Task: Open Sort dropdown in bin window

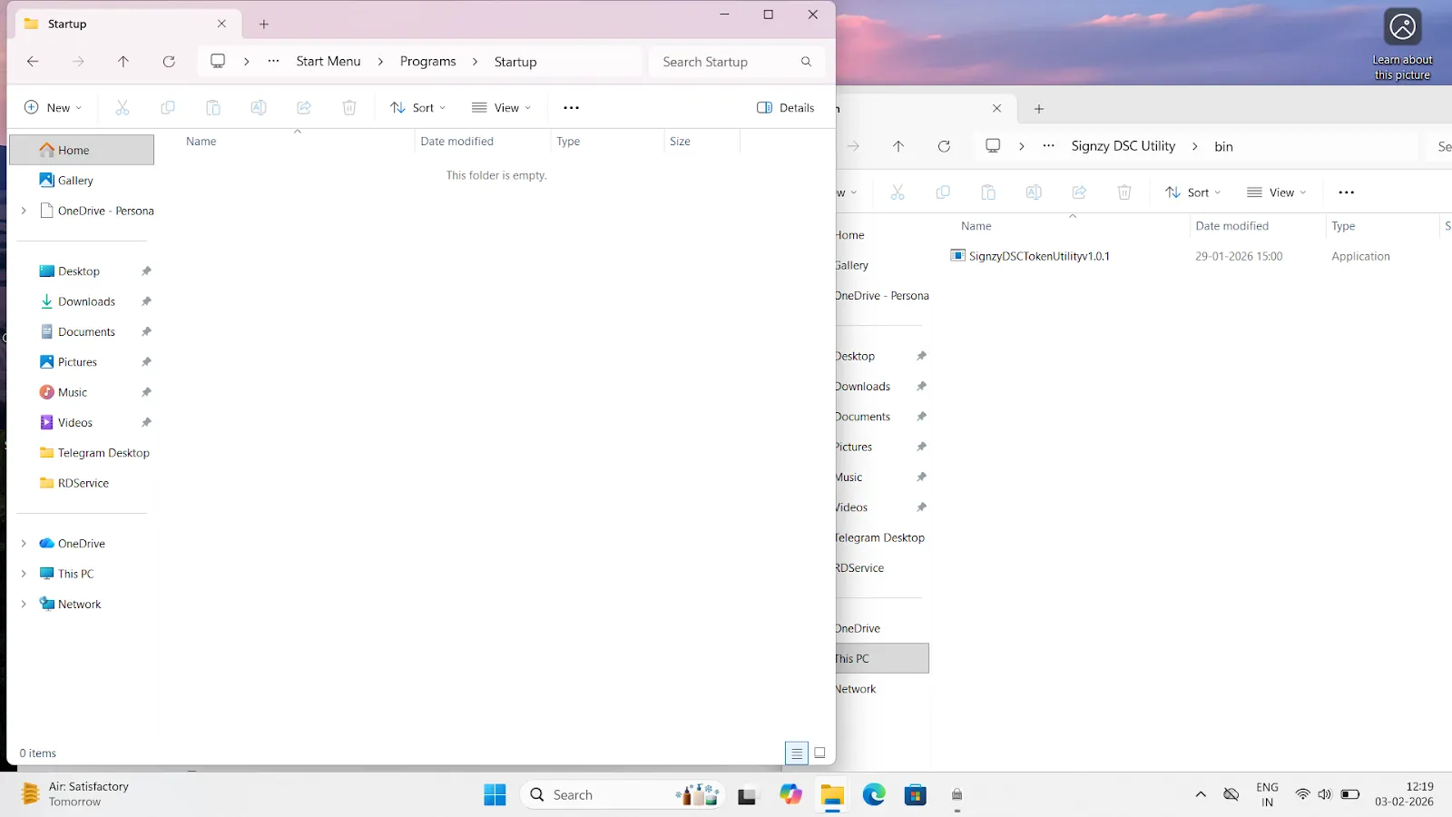Action: pyautogui.click(x=1193, y=192)
